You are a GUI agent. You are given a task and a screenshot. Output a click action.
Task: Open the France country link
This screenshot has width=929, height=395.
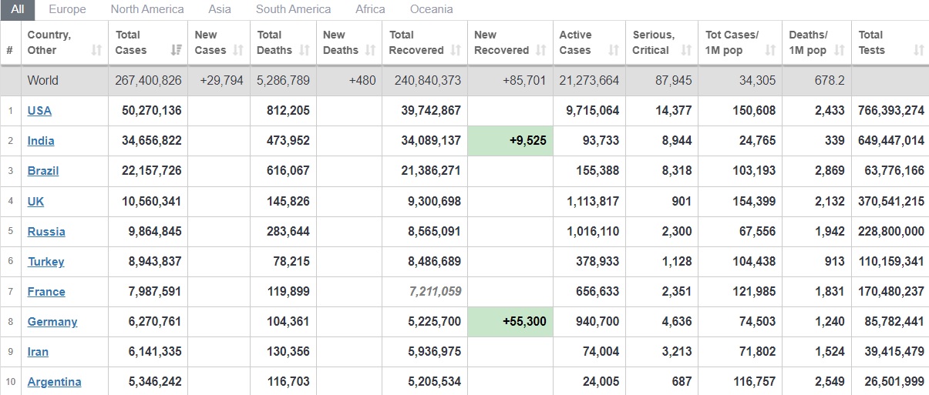click(46, 291)
